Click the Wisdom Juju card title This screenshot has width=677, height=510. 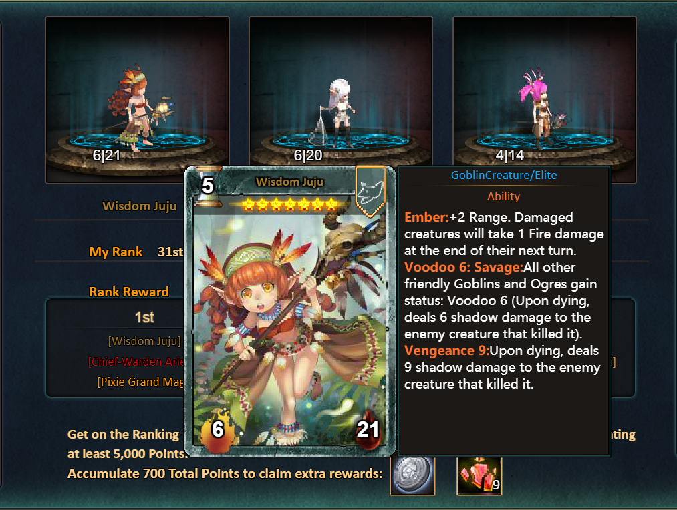[x=289, y=182]
